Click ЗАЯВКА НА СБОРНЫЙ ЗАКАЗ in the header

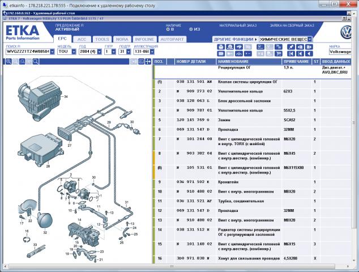(x=292, y=25)
